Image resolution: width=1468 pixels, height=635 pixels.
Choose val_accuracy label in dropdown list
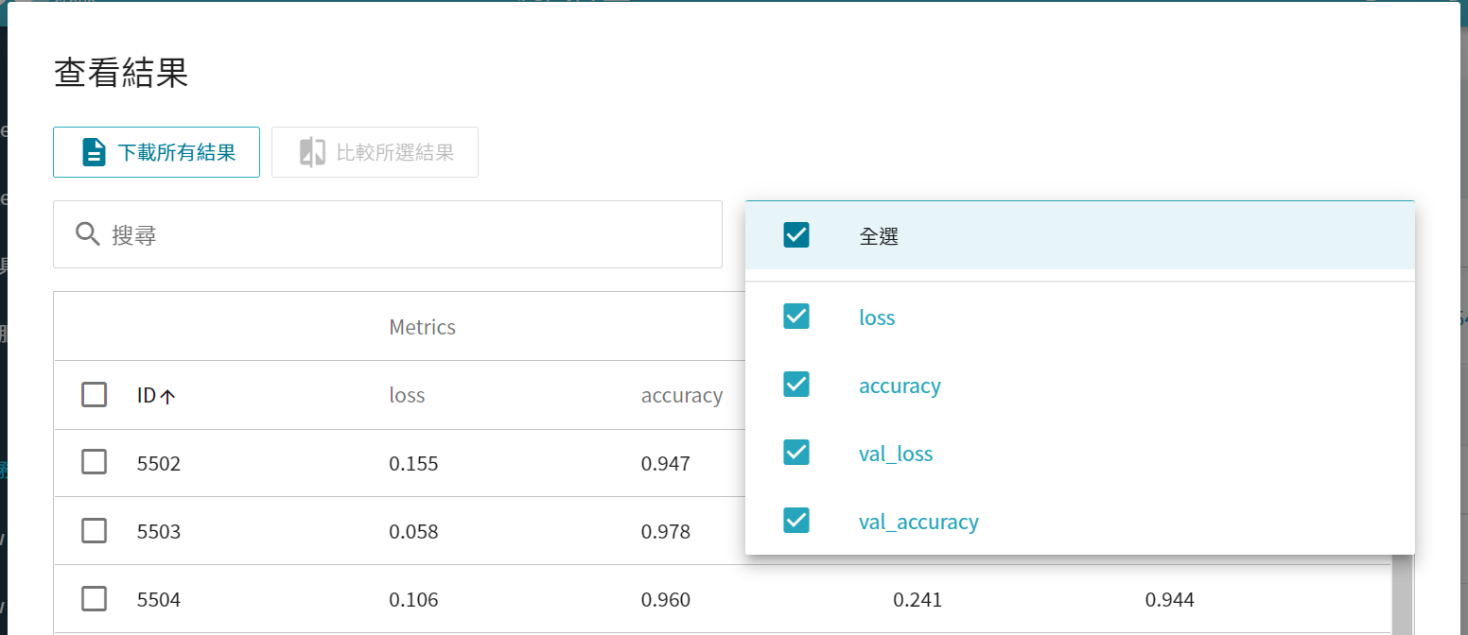click(x=917, y=522)
